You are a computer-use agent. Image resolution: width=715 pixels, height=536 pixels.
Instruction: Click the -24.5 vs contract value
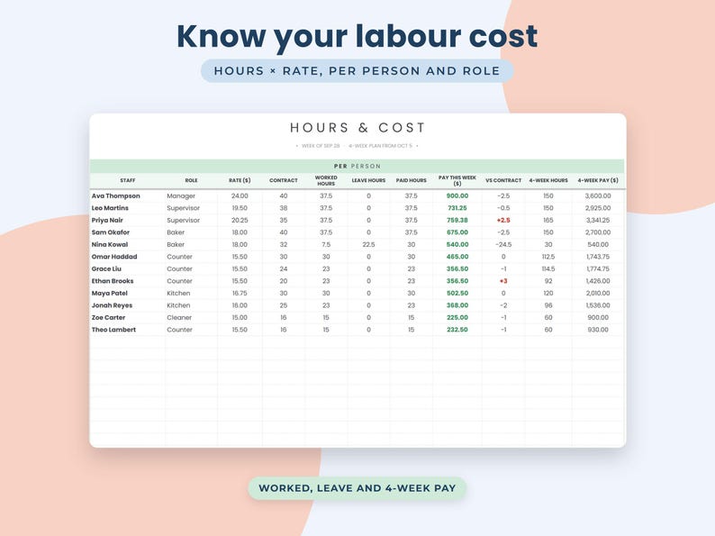[503, 244]
